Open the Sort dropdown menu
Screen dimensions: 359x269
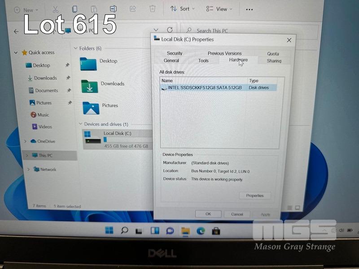point(182,9)
